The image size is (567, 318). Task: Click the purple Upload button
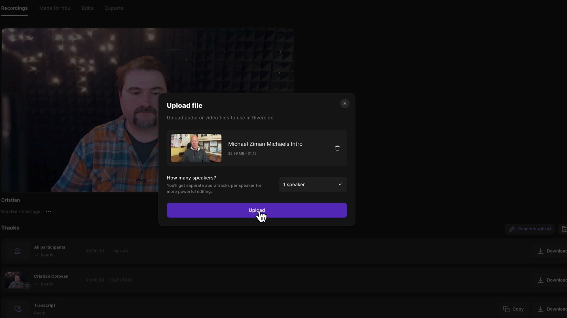257,210
